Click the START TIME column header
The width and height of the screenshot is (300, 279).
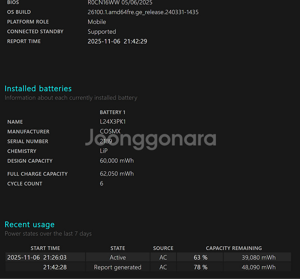[45, 248]
